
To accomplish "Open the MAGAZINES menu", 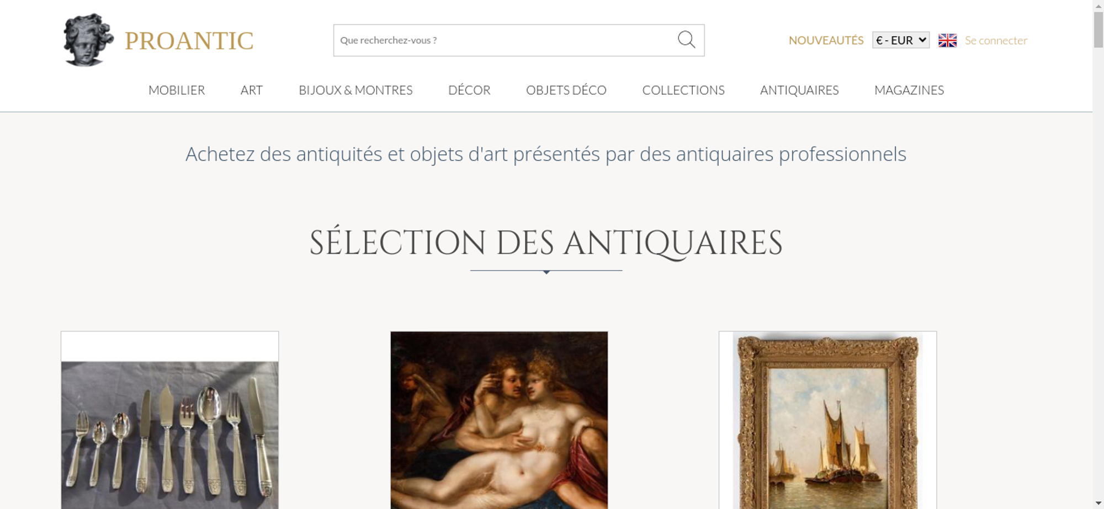I will 909,90.
